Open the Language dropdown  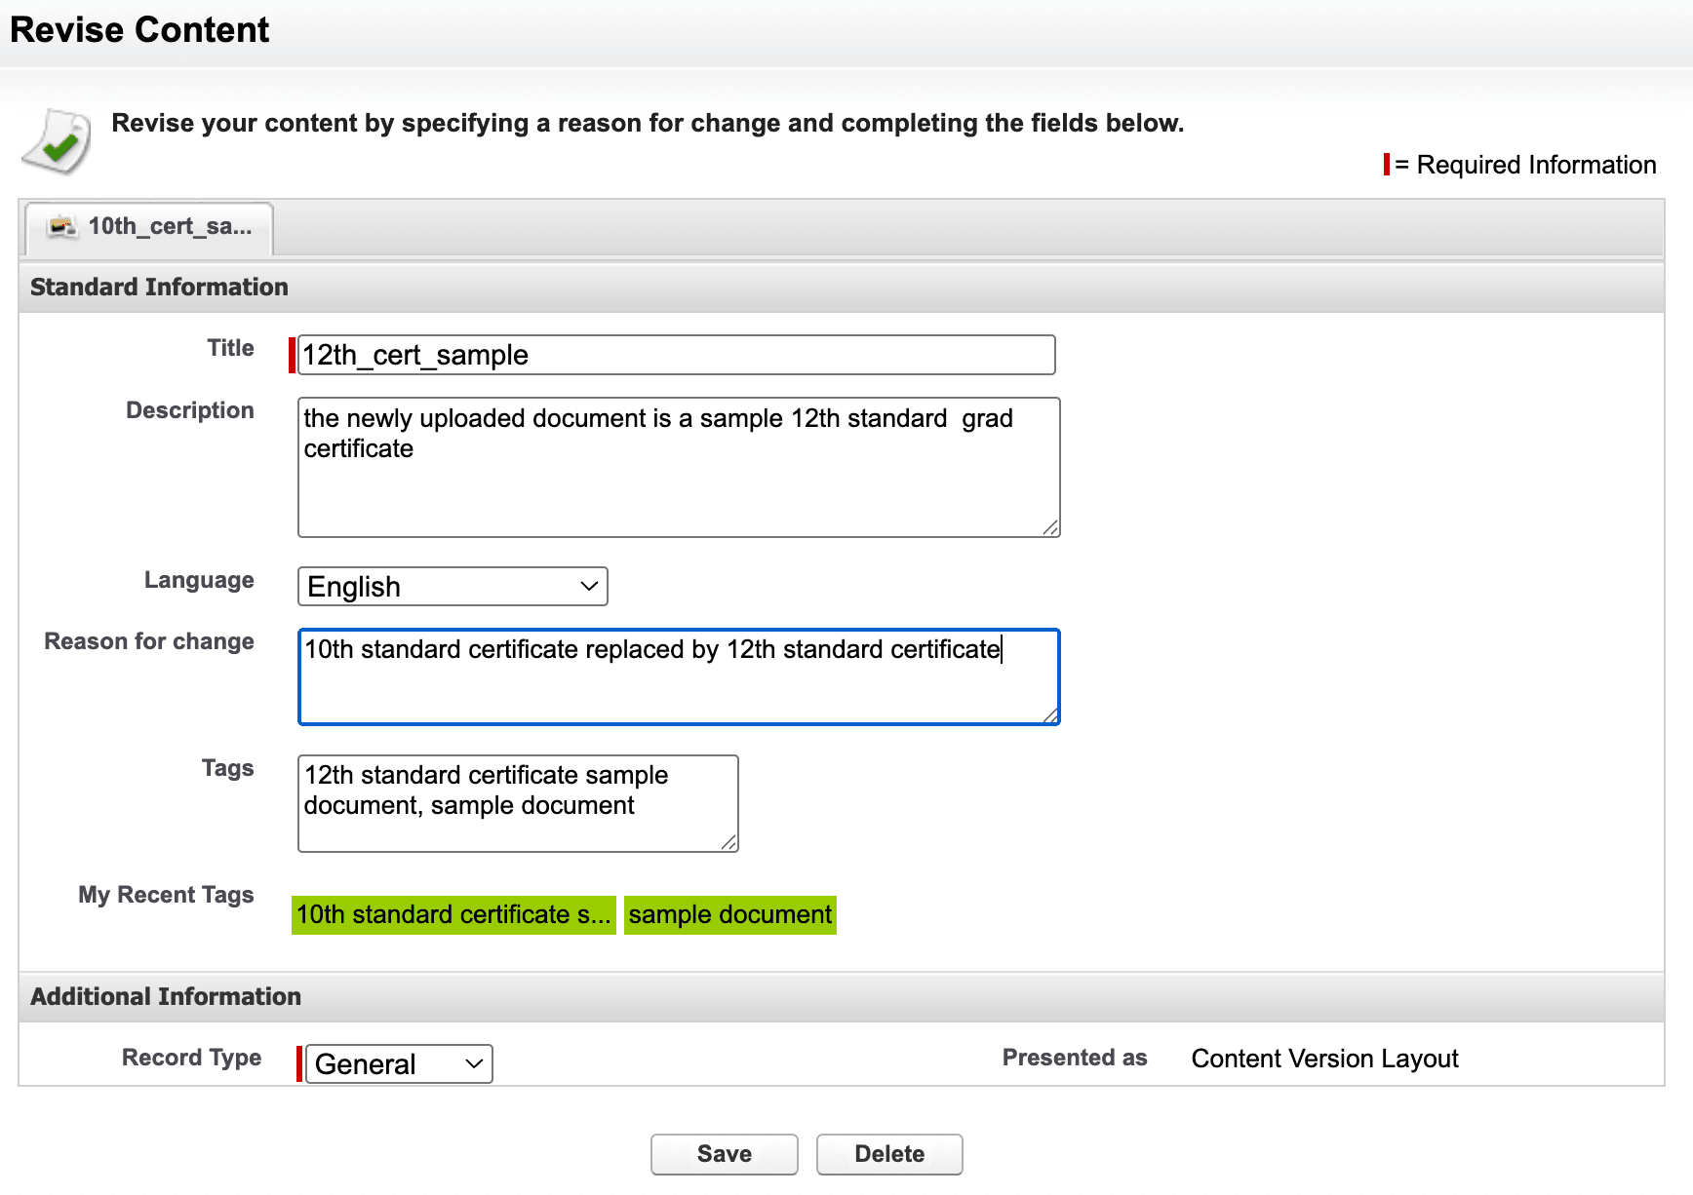(452, 586)
